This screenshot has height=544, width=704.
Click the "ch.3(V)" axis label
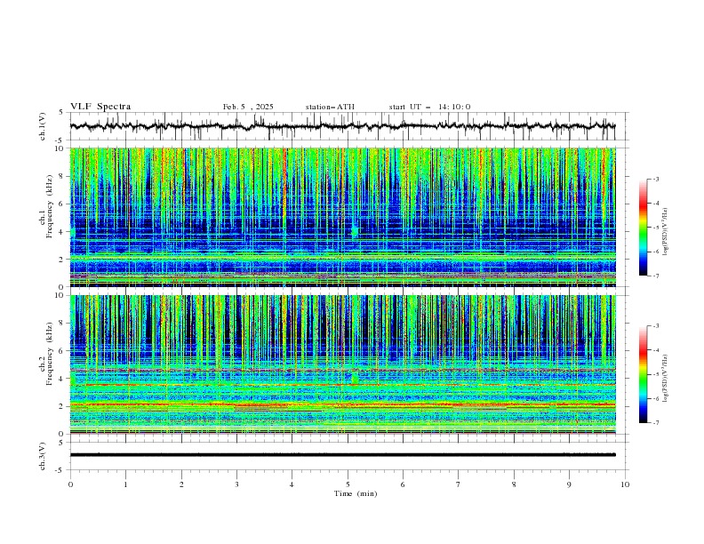pyautogui.click(x=43, y=456)
